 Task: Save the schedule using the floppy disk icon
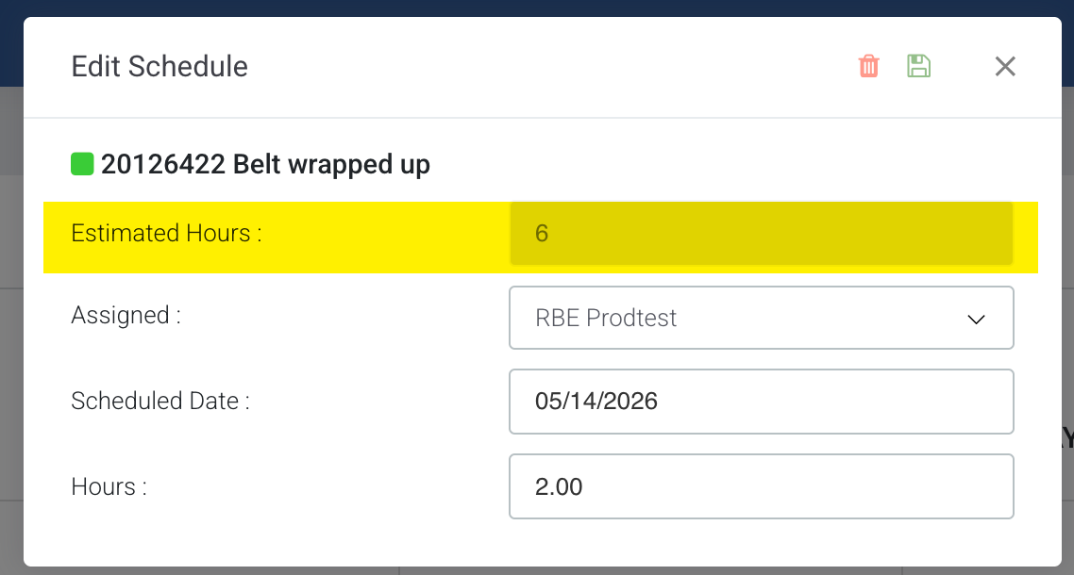tap(918, 66)
